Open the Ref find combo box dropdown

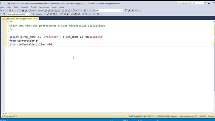pos(122,10)
